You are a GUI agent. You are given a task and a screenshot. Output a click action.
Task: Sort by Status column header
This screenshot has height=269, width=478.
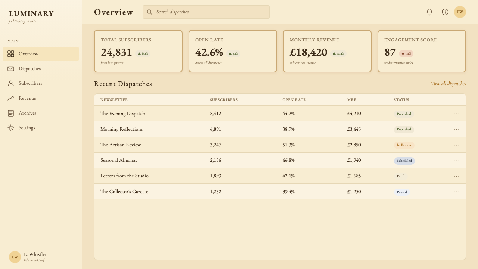tap(401, 100)
